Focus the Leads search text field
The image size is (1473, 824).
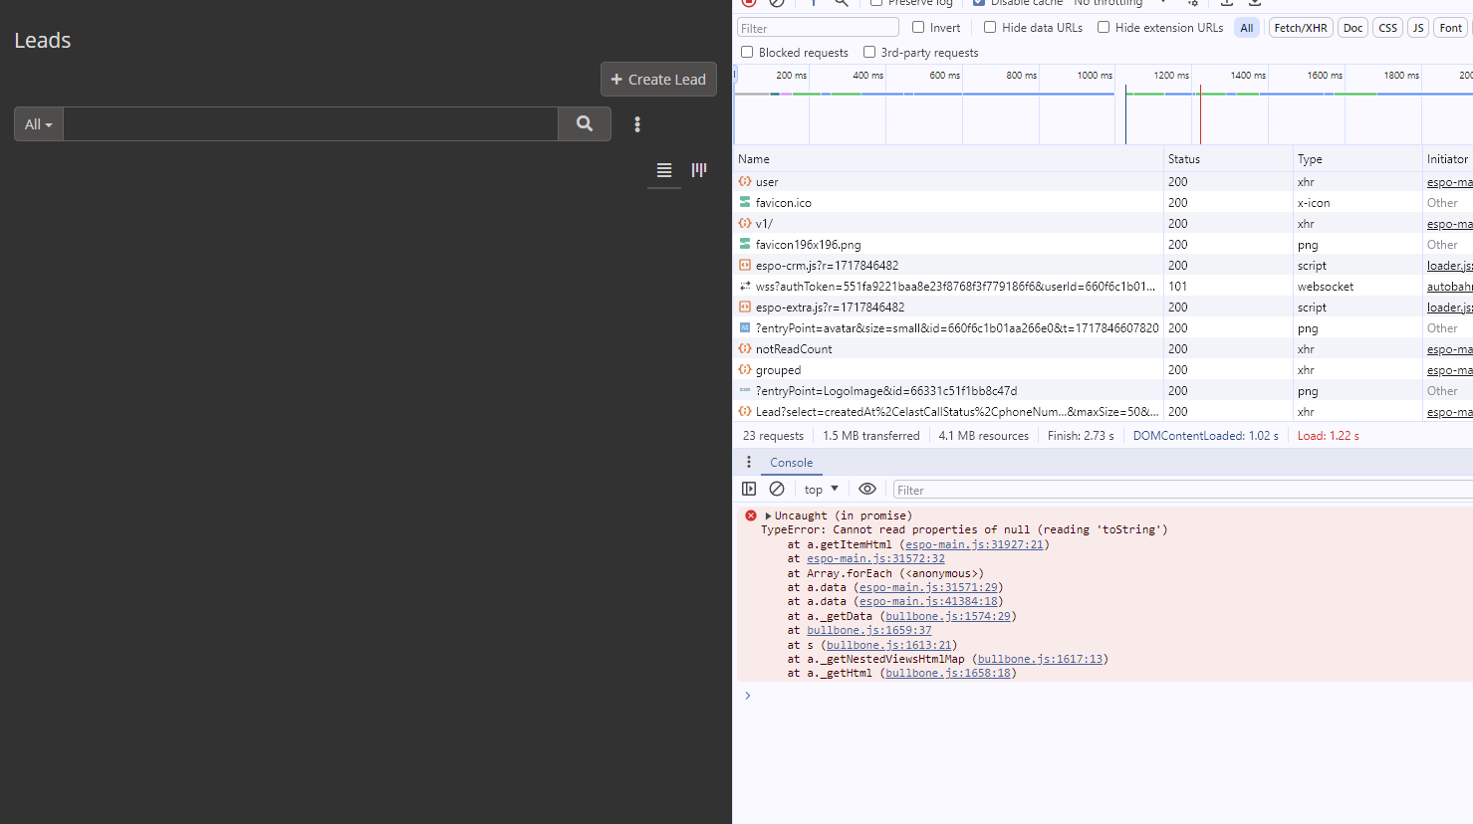(x=311, y=124)
